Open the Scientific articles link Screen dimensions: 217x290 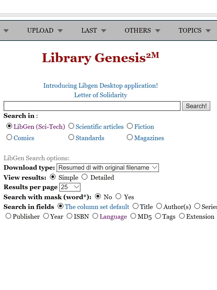[x=100, y=127]
